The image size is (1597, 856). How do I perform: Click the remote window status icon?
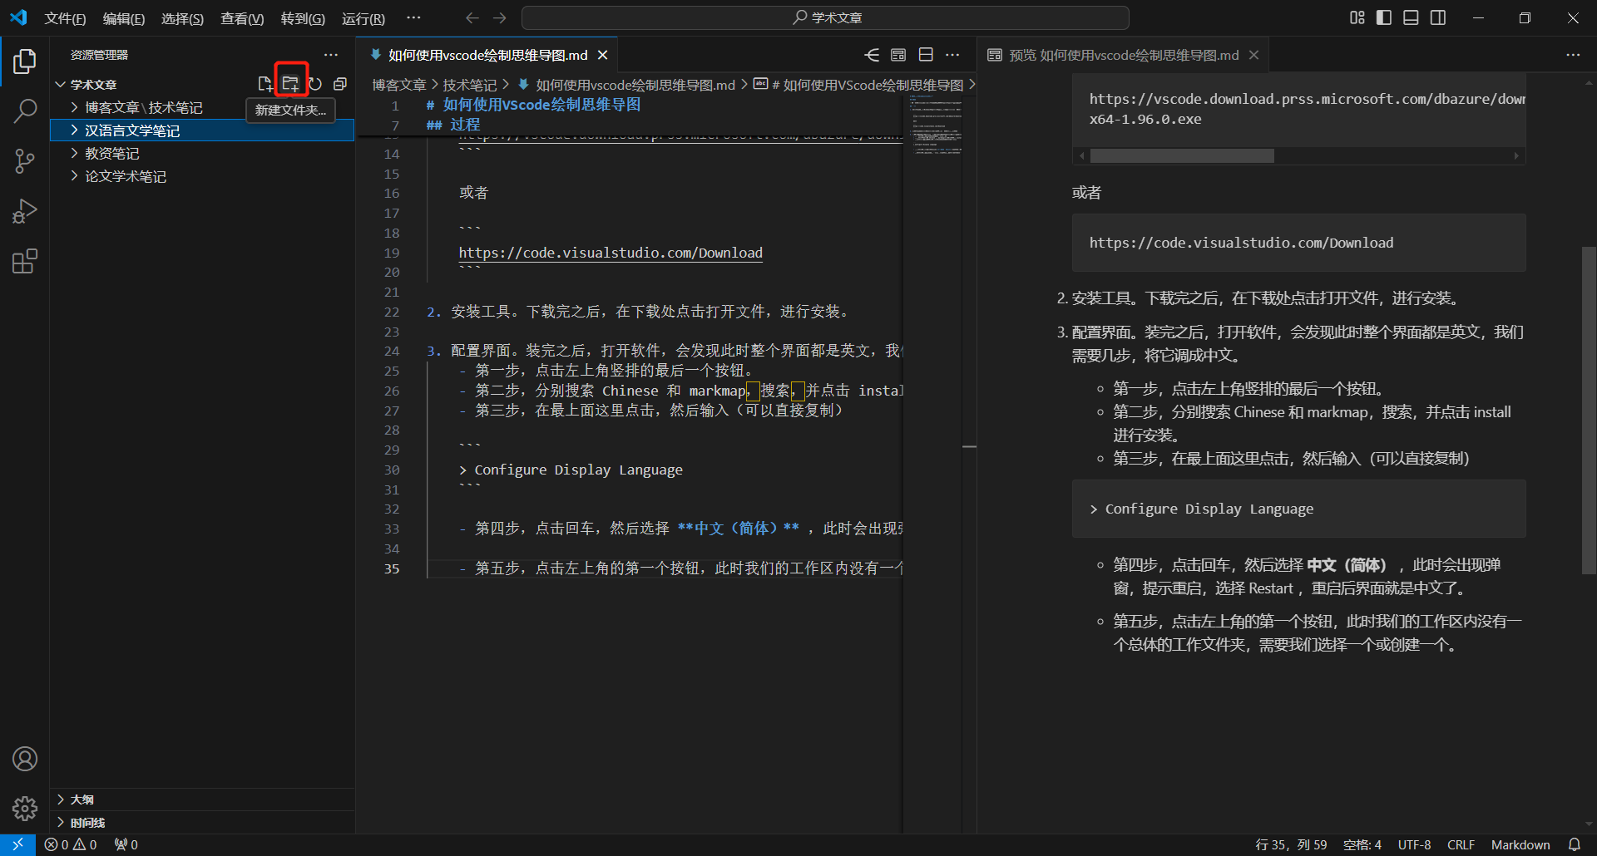click(x=17, y=844)
